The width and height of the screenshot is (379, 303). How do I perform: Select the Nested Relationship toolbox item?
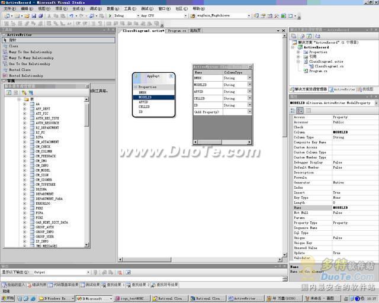[26, 76]
